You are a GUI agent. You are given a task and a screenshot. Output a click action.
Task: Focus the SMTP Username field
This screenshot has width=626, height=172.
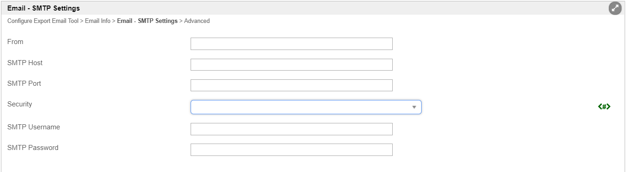click(292, 129)
